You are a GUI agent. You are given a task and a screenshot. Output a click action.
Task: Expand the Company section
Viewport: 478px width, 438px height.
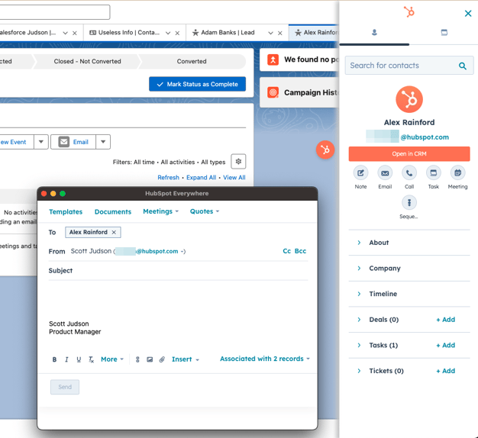point(384,269)
